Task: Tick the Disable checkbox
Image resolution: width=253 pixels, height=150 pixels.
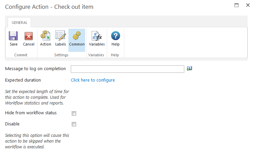Action: click(74, 124)
